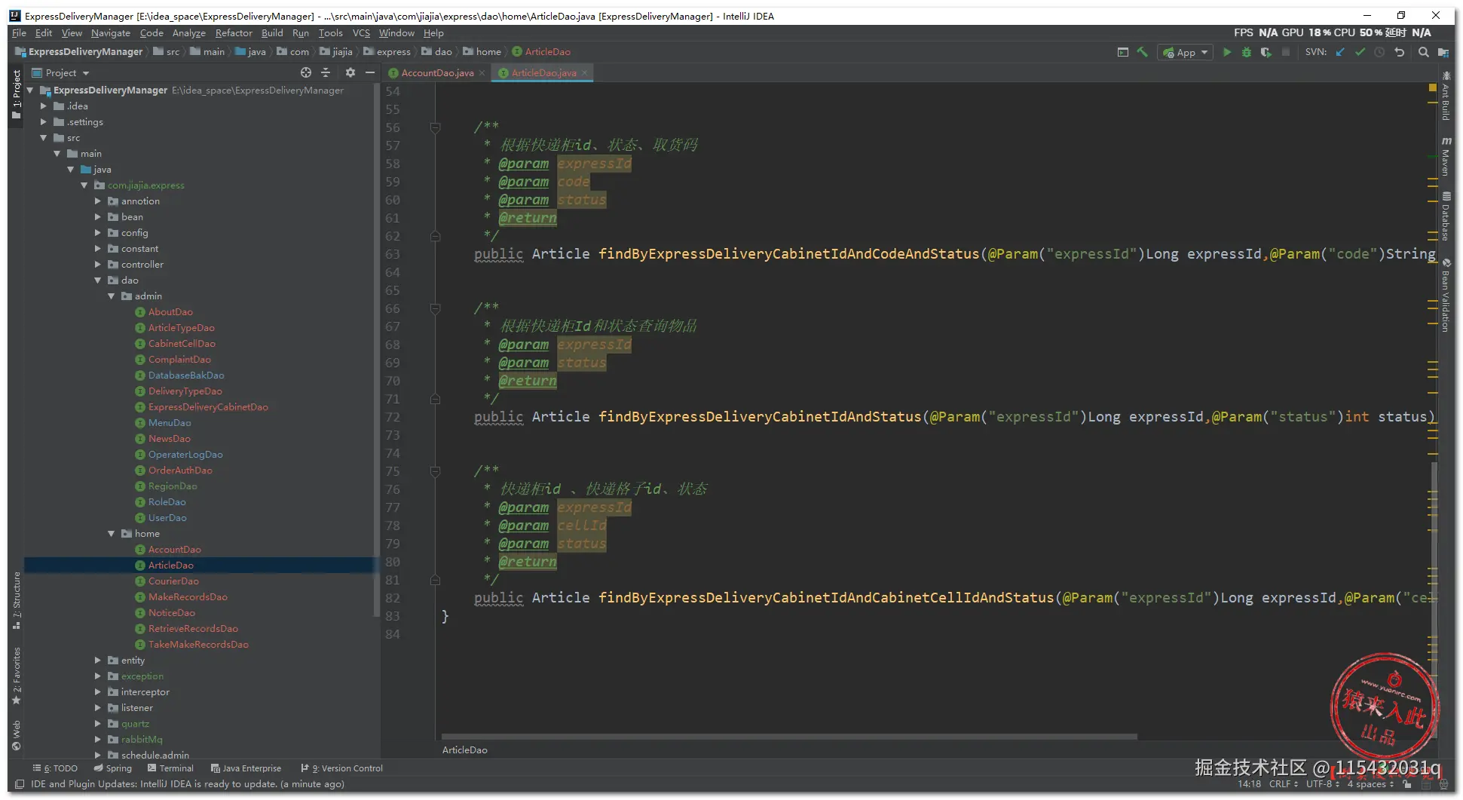
Task: Open the Bean Validation side panel
Action: coord(1446,296)
